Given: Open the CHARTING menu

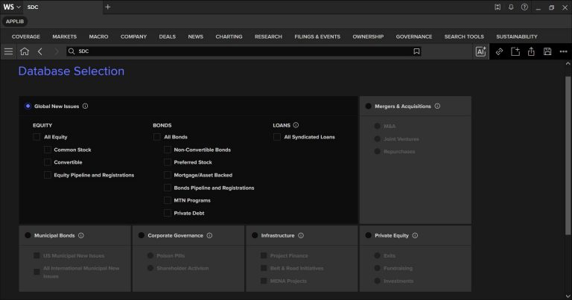Looking at the screenshot, I should pyautogui.click(x=229, y=36).
